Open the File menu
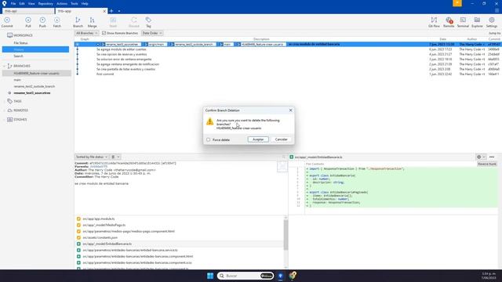502x282 pixels. (13, 3)
